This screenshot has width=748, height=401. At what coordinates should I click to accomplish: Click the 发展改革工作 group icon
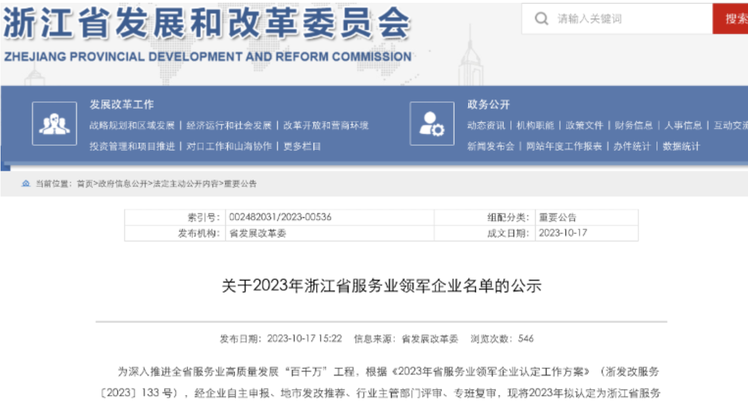[54, 124]
